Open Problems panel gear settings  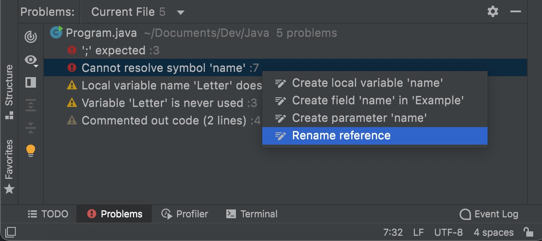(x=493, y=12)
